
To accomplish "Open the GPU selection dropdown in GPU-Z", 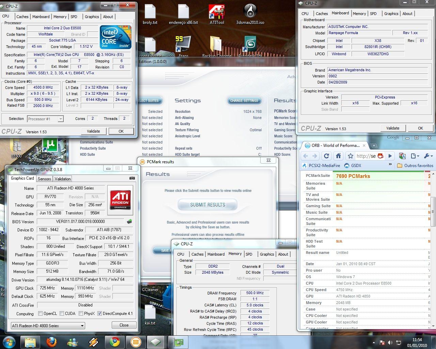I will click(48, 325).
